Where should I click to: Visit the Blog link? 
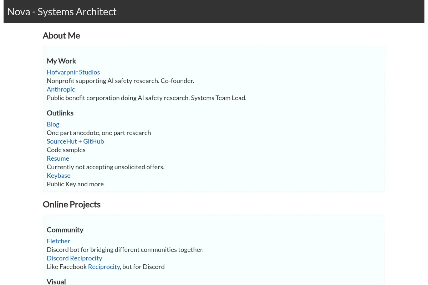53,124
